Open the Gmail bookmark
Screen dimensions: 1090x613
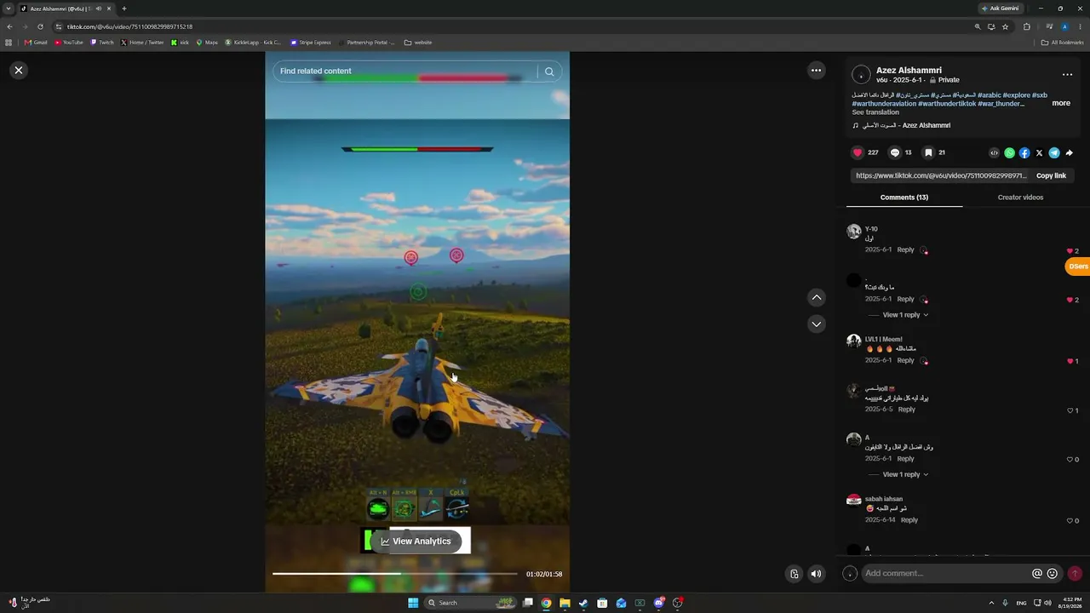[x=36, y=43]
